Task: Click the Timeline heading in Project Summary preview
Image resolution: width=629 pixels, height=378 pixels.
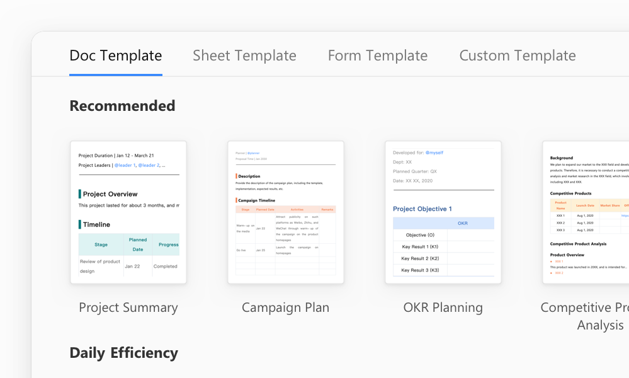Action: pyautogui.click(x=96, y=225)
